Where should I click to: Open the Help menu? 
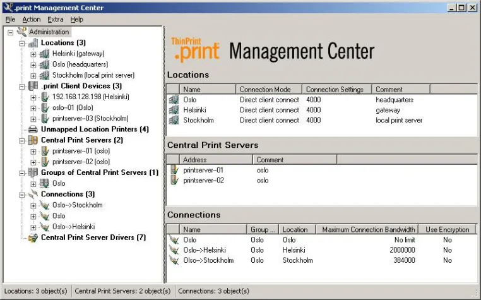click(x=76, y=20)
